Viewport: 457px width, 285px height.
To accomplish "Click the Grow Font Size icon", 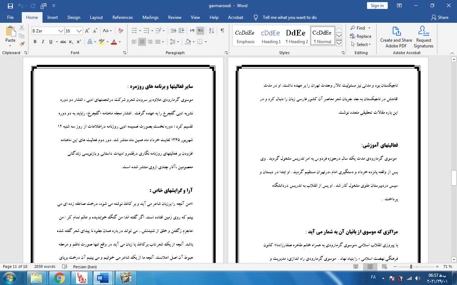I will [x=87, y=31].
